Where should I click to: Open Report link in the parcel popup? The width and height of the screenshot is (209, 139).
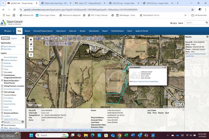coord(136,81)
